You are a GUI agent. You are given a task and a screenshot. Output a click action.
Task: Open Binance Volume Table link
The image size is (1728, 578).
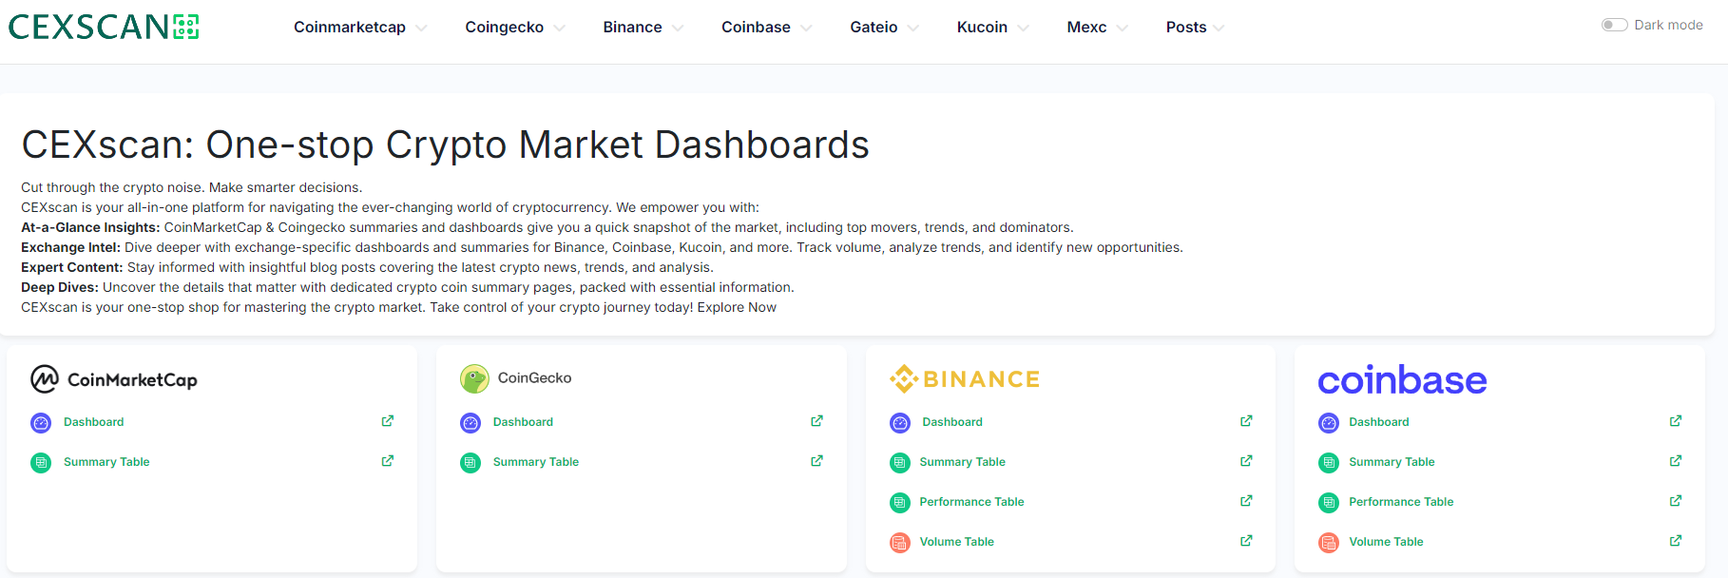pos(956,542)
